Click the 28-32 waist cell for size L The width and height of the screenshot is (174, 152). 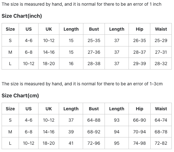point(161,64)
